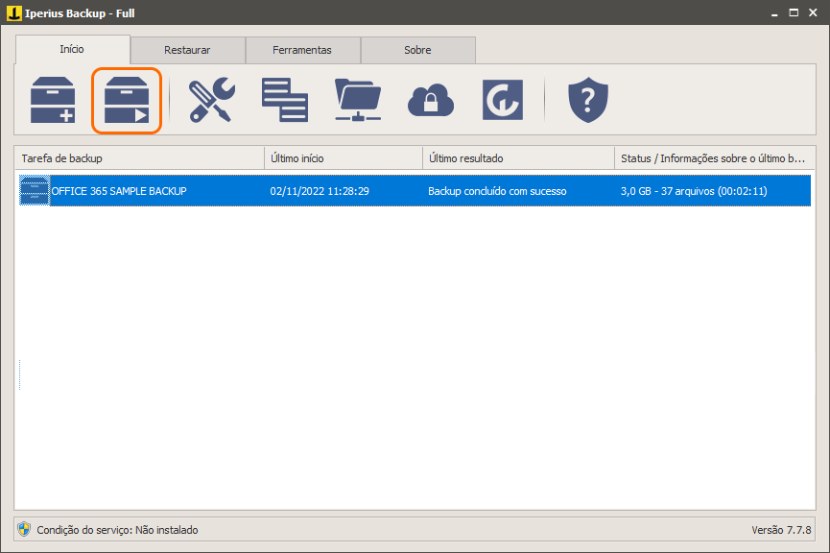Open the Sobre tab

coord(417,50)
